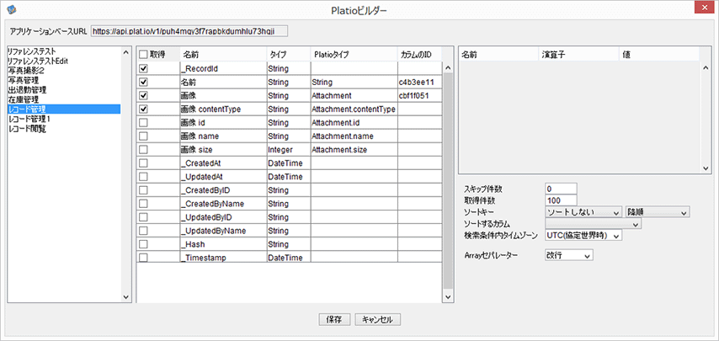
Task: Check the _Hash row checkbox
Action: pyautogui.click(x=143, y=244)
